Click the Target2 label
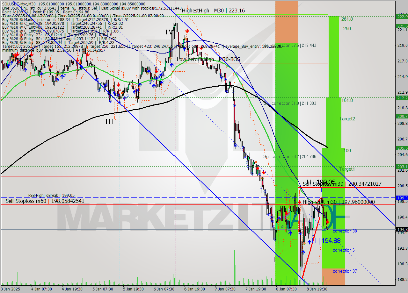Screen dimensions: 408x293 [347, 119]
